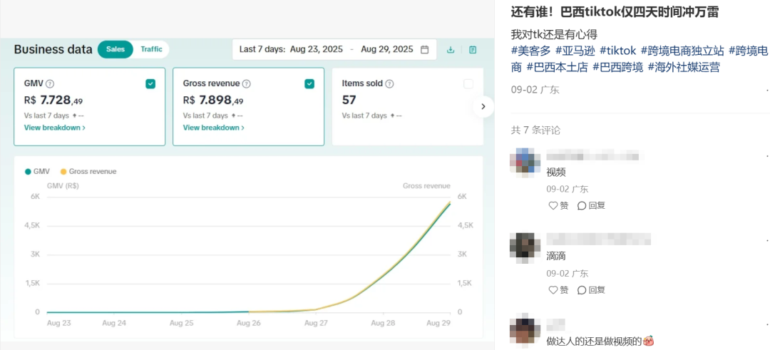Uncheck the GMV metric checkbox
The width and height of the screenshot is (770, 350).
point(150,84)
